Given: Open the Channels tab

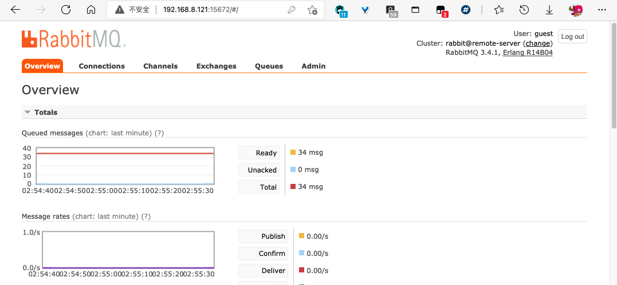Looking at the screenshot, I should pyautogui.click(x=160, y=66).
